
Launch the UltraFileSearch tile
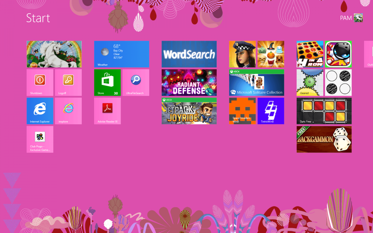pyautogui.click(x=136, y=83)
